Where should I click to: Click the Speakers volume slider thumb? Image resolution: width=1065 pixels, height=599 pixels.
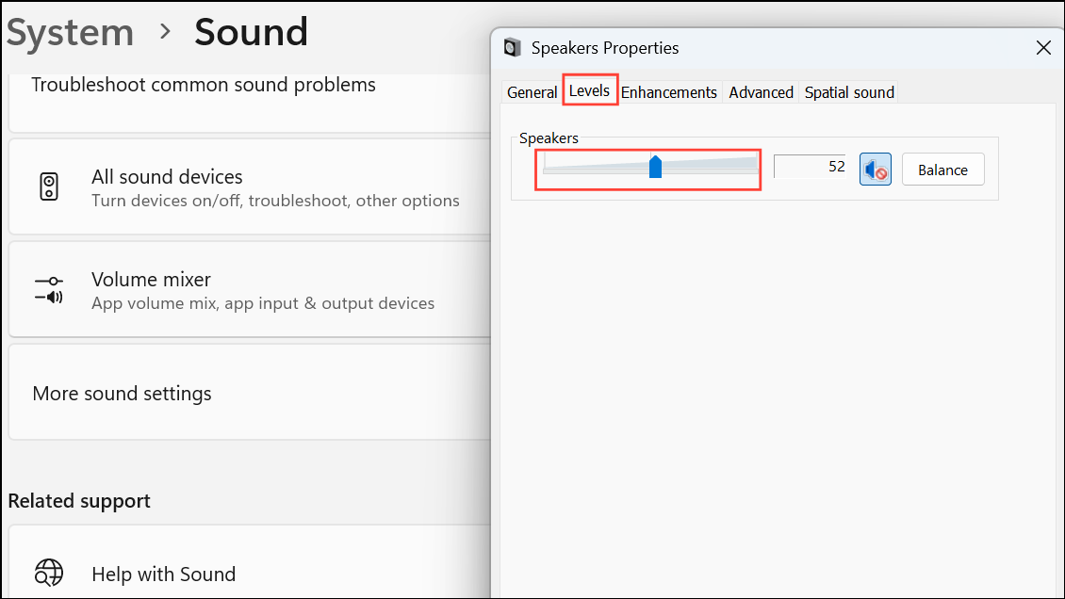coord(655,167)
